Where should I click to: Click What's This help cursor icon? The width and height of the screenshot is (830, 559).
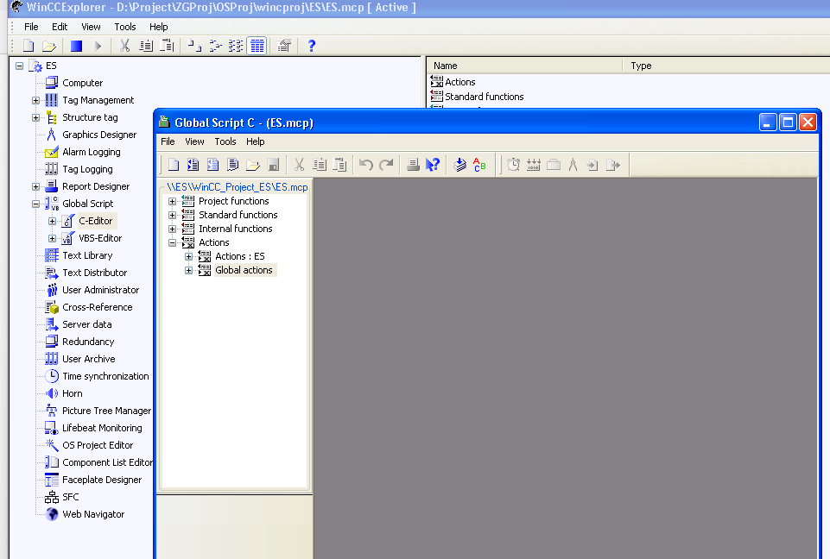coord(433,165)
